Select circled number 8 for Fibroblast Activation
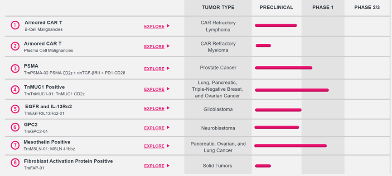Image resolution: width=392 pixels, height=176 pixels. pyautogui.click(x=15, y=163)
